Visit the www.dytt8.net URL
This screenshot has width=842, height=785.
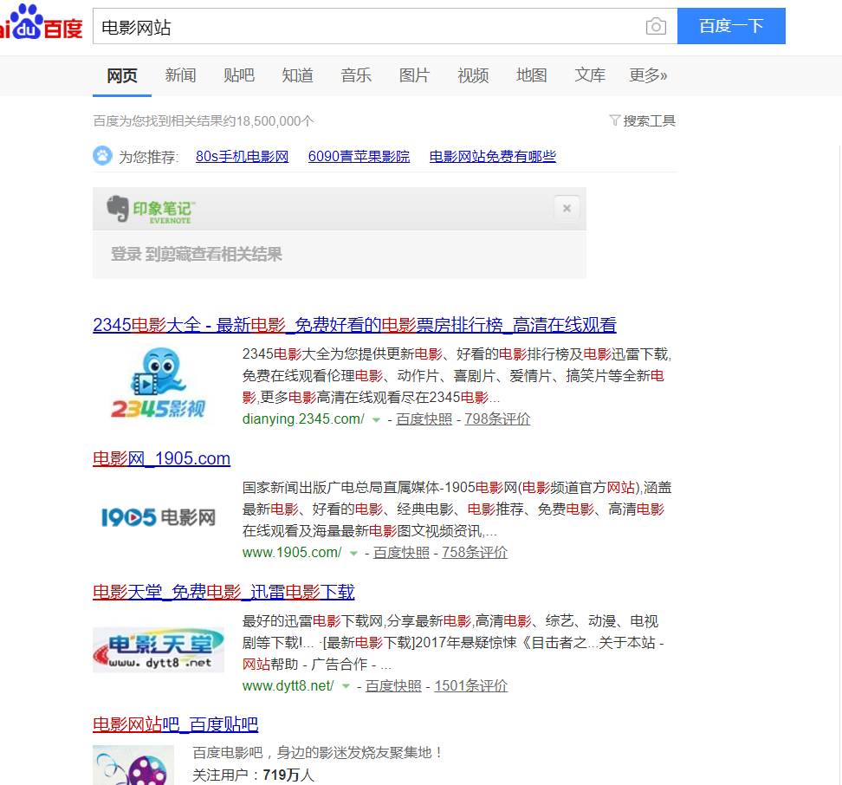pyautogui.click(x=288, y=685)
